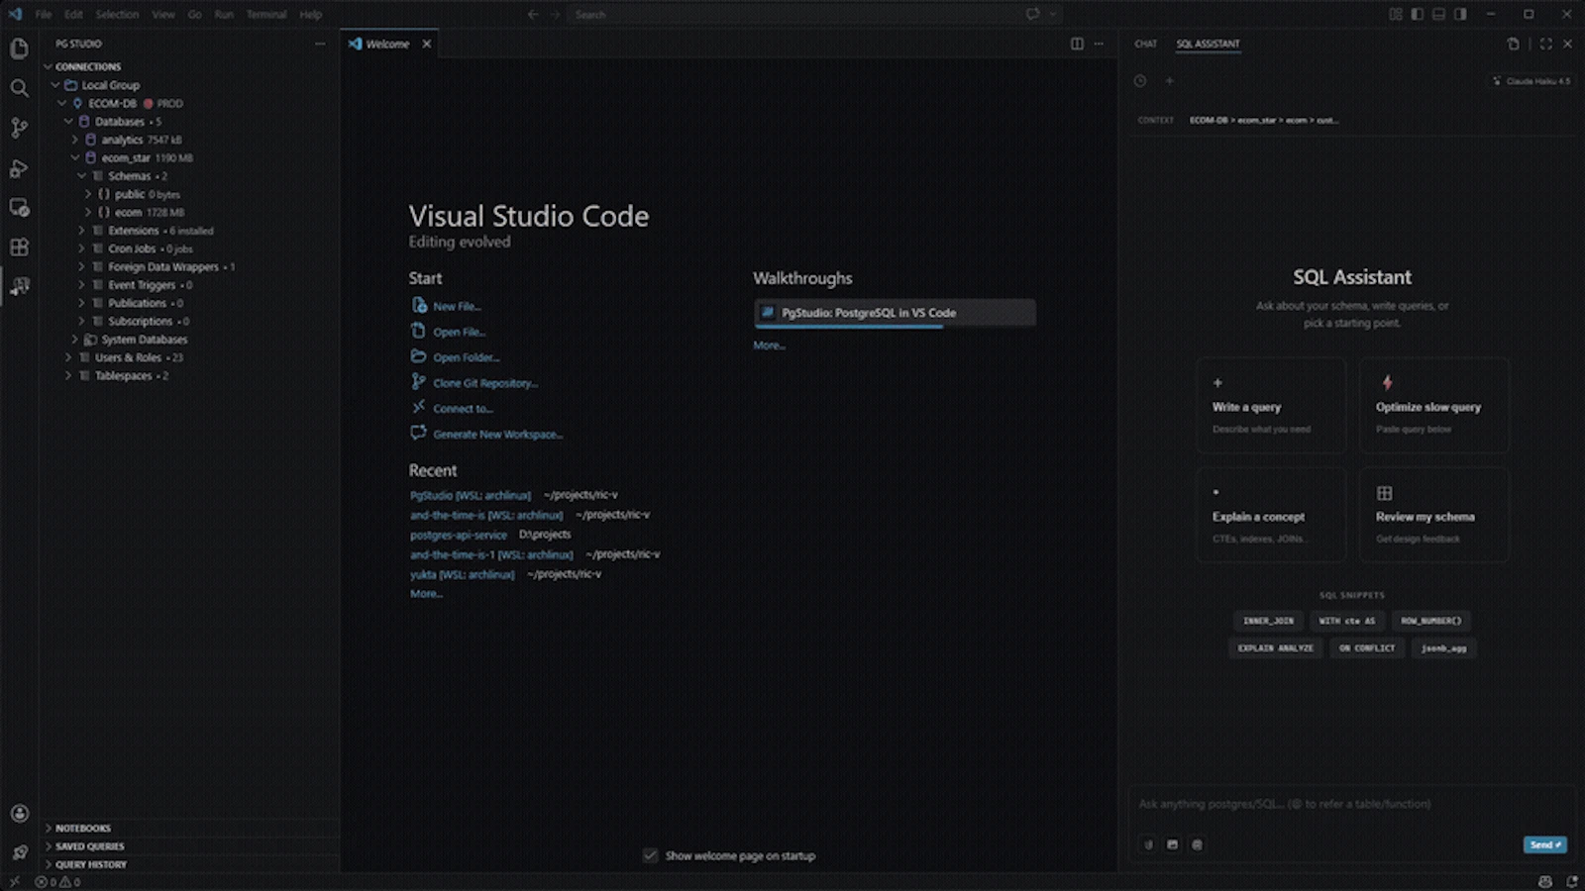Open the model selector Claude Haiku 4.5

click(x=1532, y=81)
